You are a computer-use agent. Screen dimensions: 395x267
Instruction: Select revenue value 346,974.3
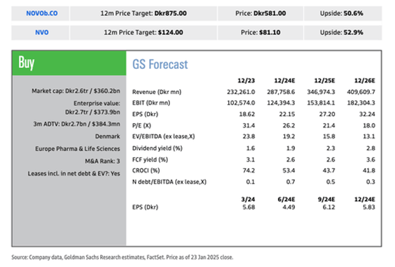click(x=321, y=92)
